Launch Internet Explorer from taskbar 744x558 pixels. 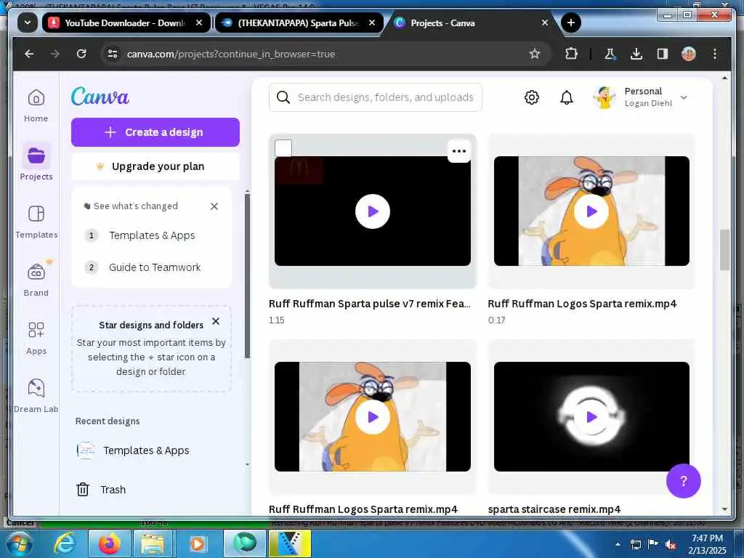coord(65,543)
